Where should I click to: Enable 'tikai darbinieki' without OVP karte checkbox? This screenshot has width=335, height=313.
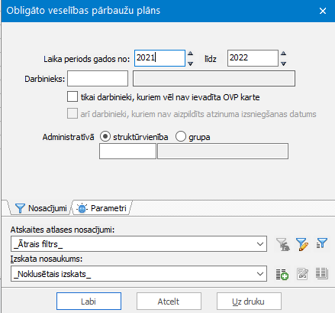point(72,97)
